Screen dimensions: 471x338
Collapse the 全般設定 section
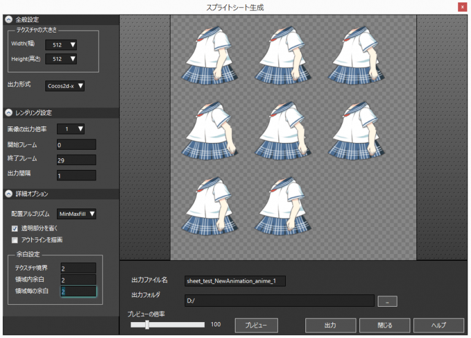point(9,19)
